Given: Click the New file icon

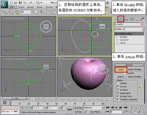Looking at the screenshot, I should click(x=11, y=3).
